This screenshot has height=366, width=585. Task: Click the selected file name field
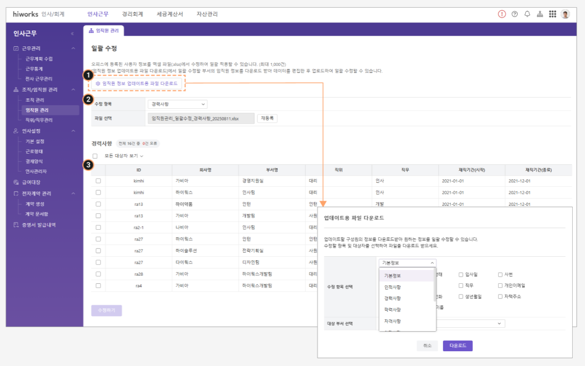point(201,118)
